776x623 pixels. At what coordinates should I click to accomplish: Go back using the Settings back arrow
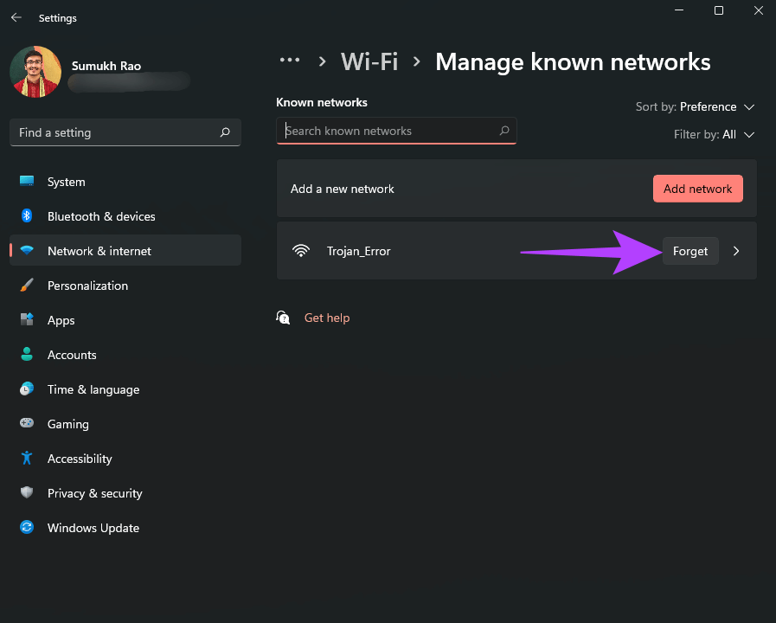[x=16, y=18]
